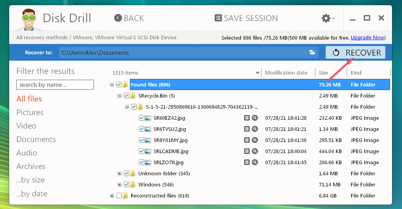402x209 pixels.
Task: Expand the Reconstructed files (619) node
Action: tap(112, 196)
